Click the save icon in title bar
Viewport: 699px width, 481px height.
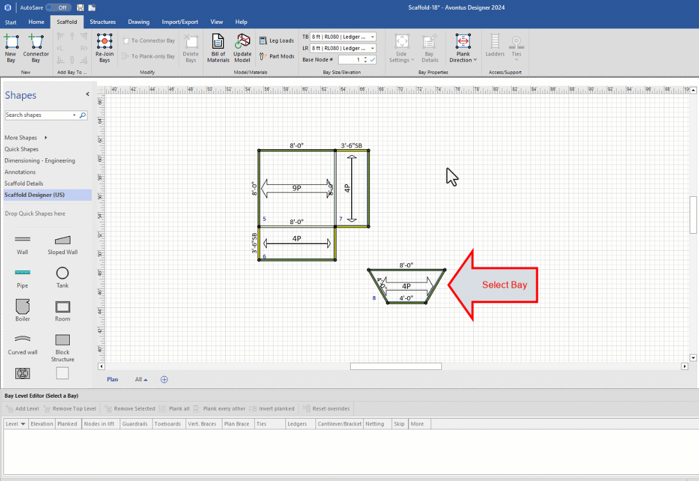(80, 7)
